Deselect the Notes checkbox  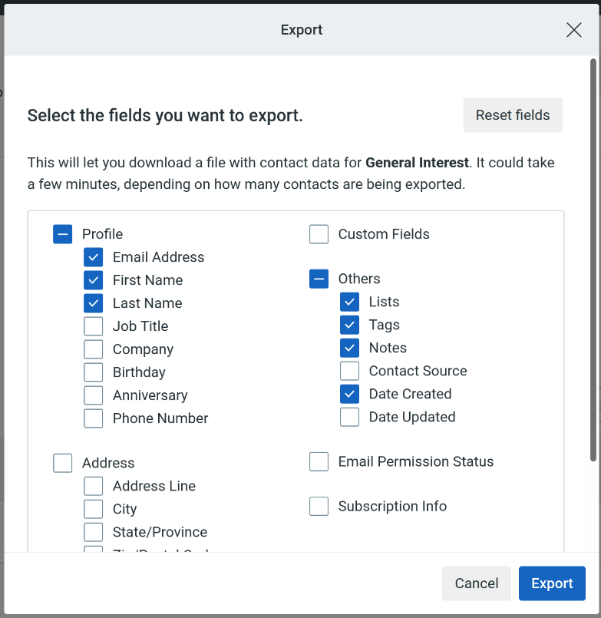[x=349, y=347]
